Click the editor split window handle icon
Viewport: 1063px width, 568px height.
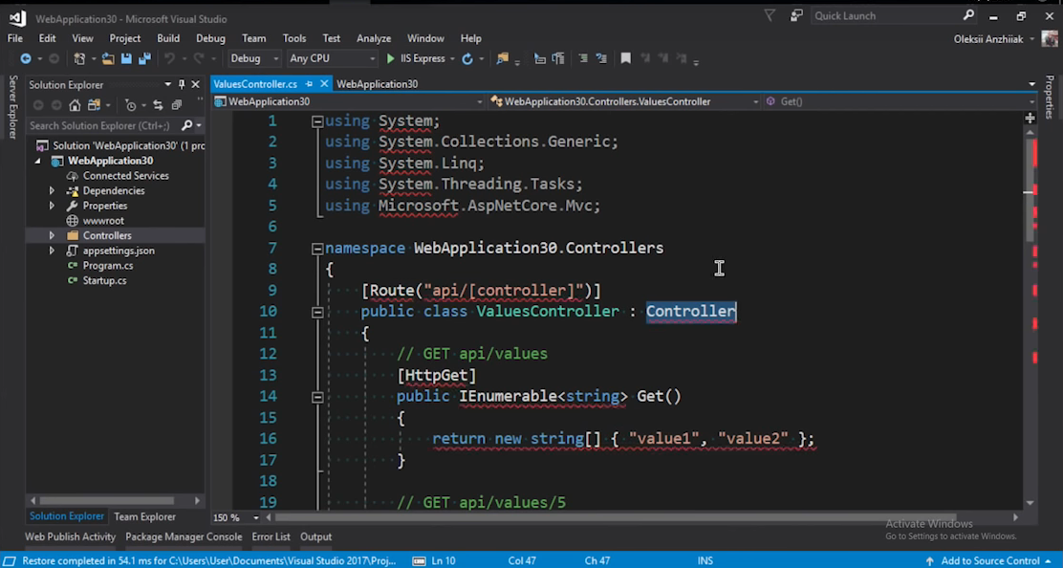point(1030,118)
